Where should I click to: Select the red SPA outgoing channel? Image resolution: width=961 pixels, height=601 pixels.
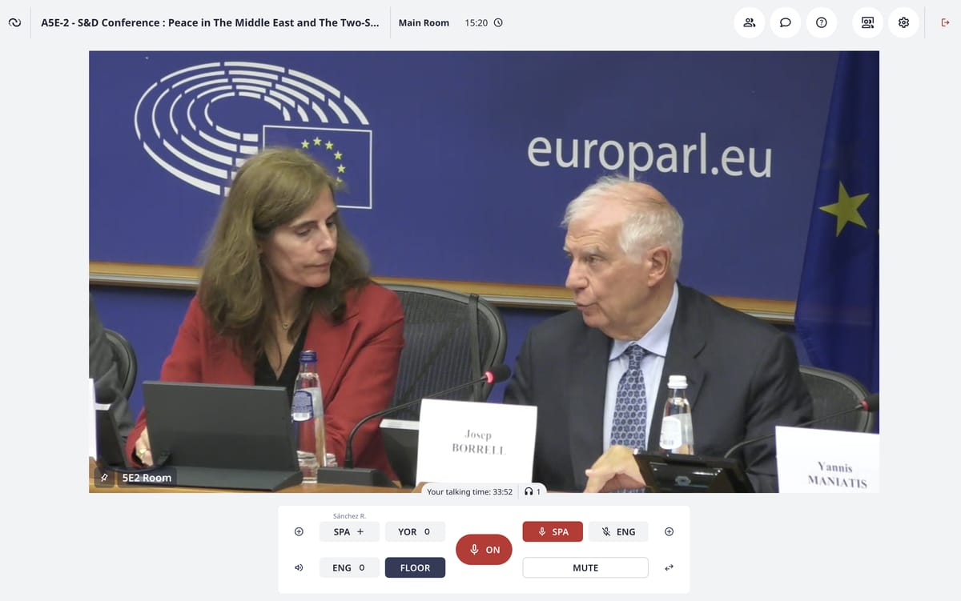click(553, 531)
